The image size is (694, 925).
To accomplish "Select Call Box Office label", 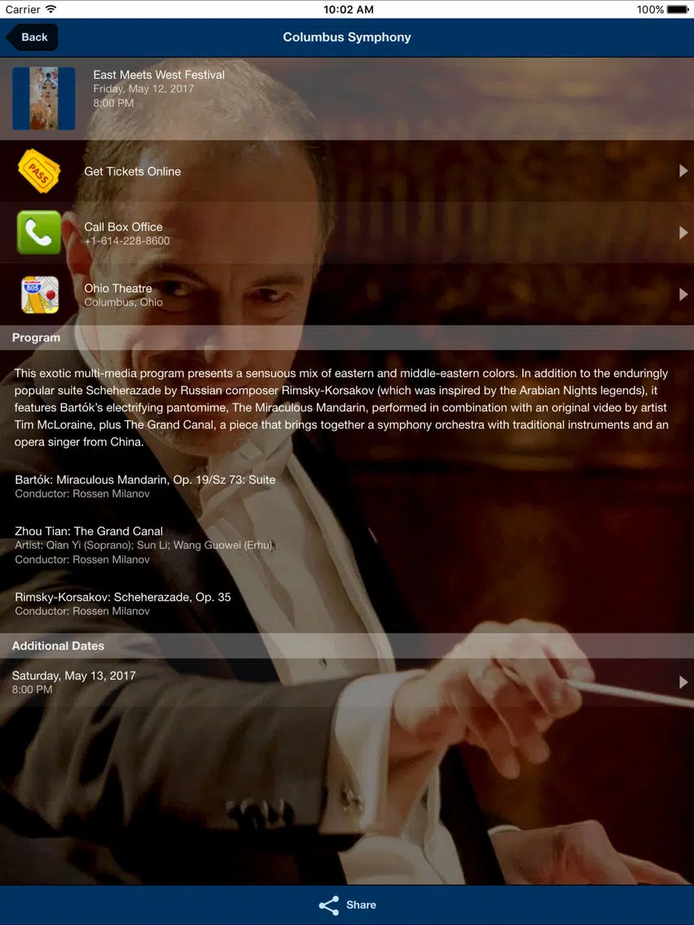I will pos(123,227).
